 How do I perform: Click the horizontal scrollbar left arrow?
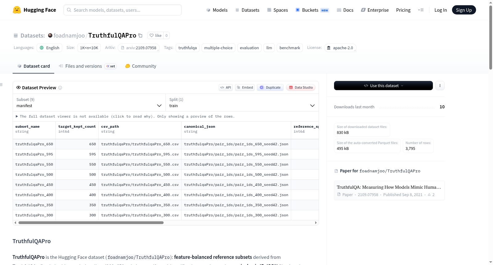(x=15, y=223)
